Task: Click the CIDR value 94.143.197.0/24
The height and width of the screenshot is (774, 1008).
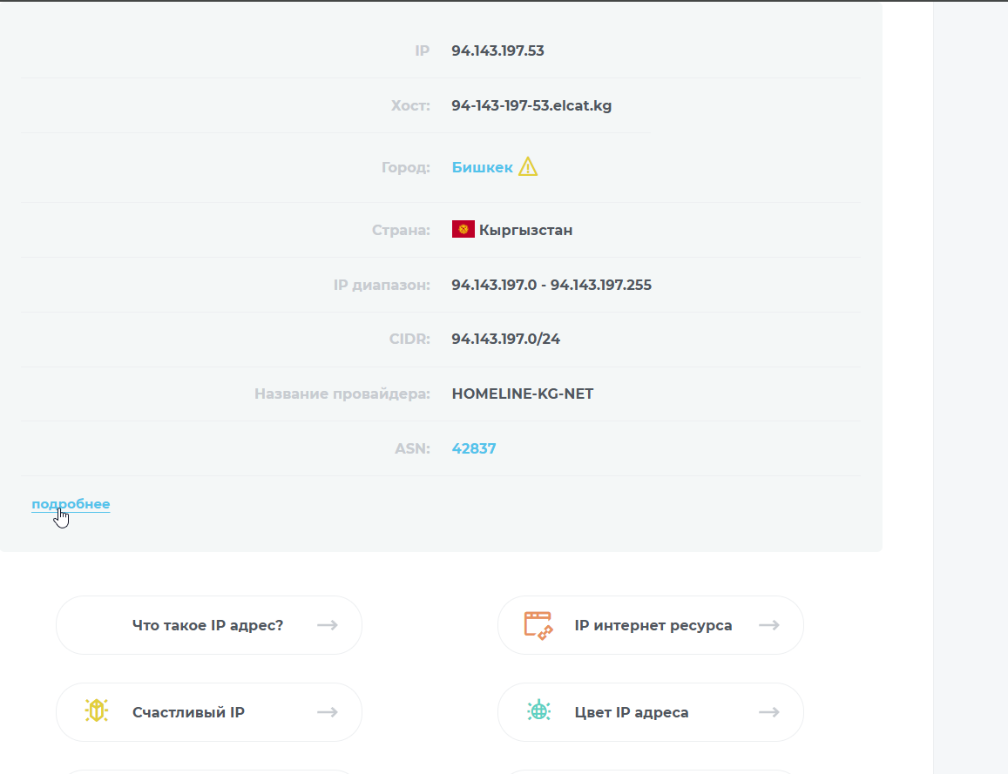Action: pyautogui.click(x=506, y=339)
